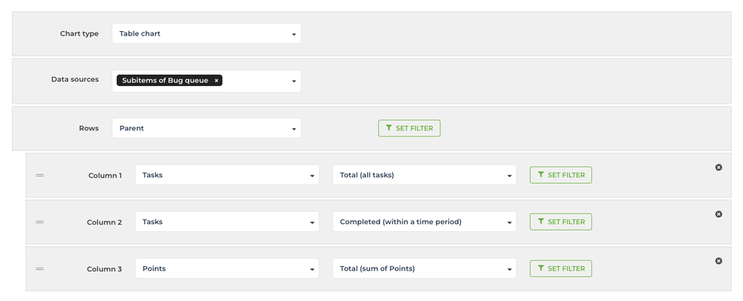Screen dimensions: 743x301
Task: Open Column 3 Points dropdown
Action: click(227, 268)
